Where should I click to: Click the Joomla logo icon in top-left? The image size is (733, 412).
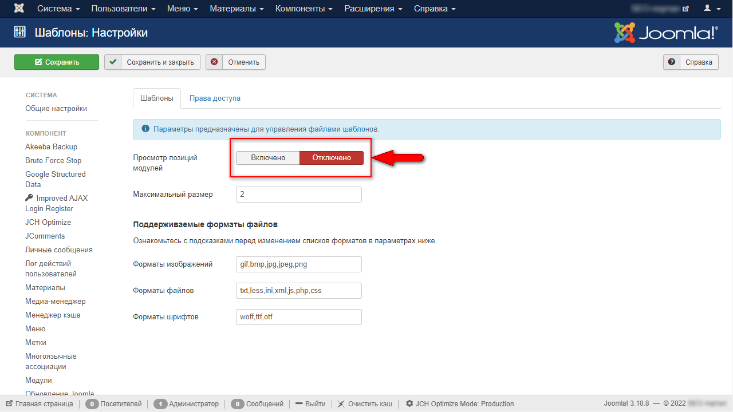tap(19, 9)
